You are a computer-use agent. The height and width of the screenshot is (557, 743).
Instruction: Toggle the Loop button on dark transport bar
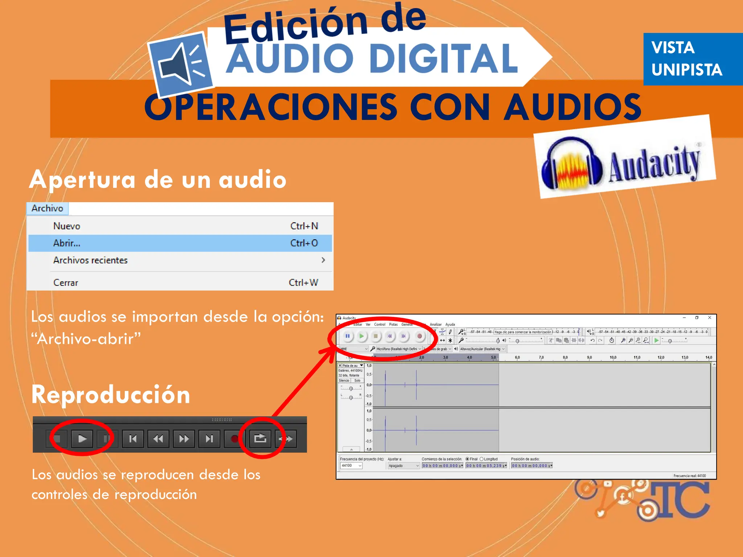pyautogui.click(x=260, y=439)
